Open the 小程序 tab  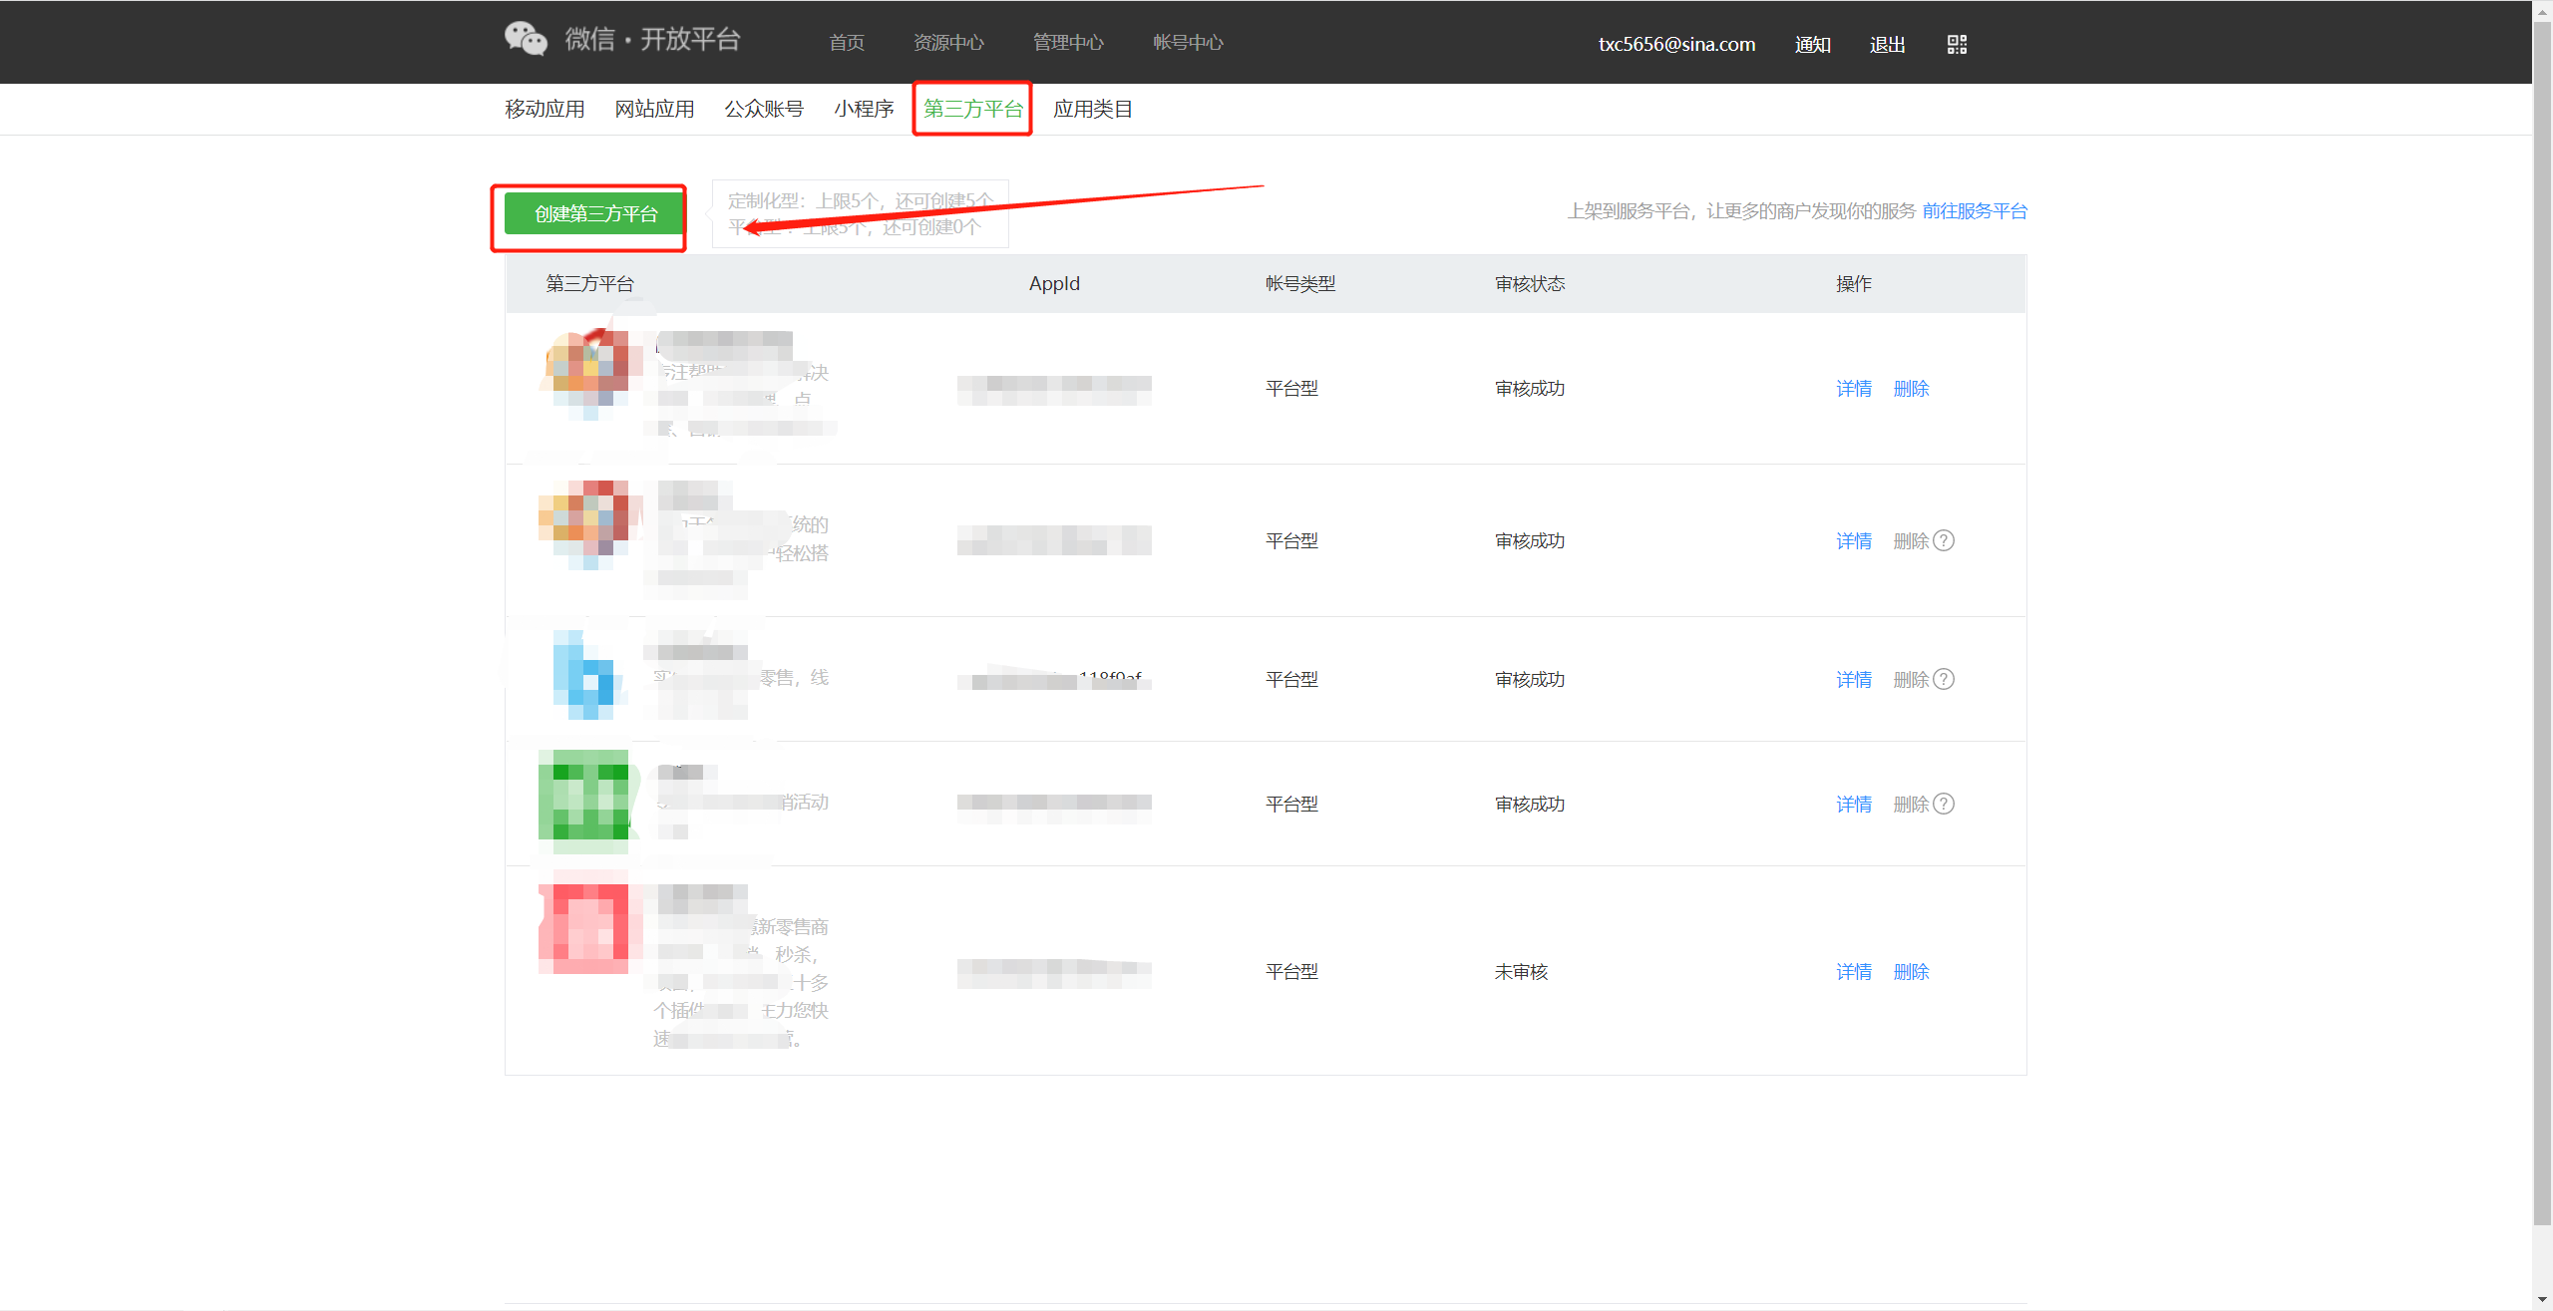coord(864,109)
